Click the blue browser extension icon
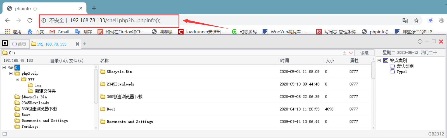This screenshot has height=138, width=447. coord(430,20)
